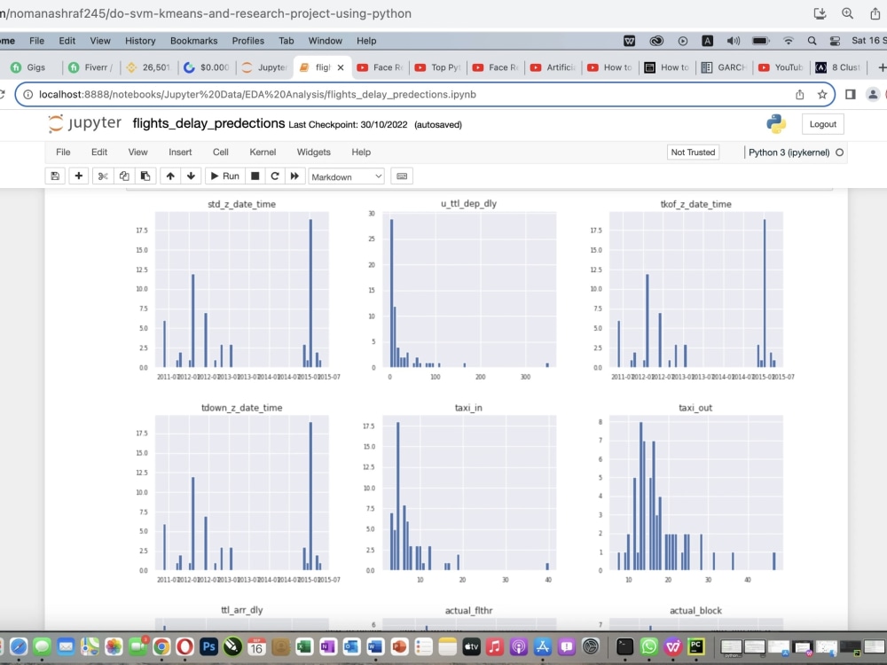
Task: Open the Markdown cell type dropdown
Action: tap(346, 176)
